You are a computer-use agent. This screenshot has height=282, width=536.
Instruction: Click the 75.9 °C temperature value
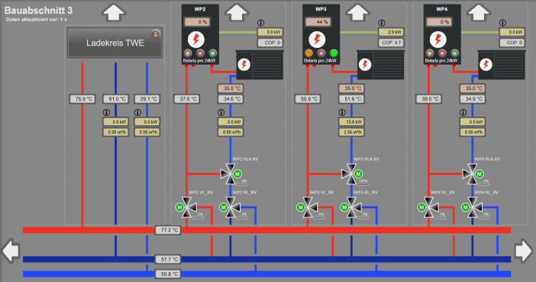(82, 99)
